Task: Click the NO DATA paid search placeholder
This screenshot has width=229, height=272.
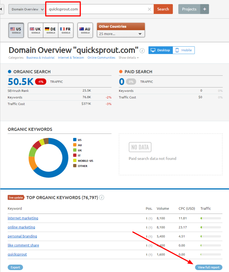Action: coord(140,147)
